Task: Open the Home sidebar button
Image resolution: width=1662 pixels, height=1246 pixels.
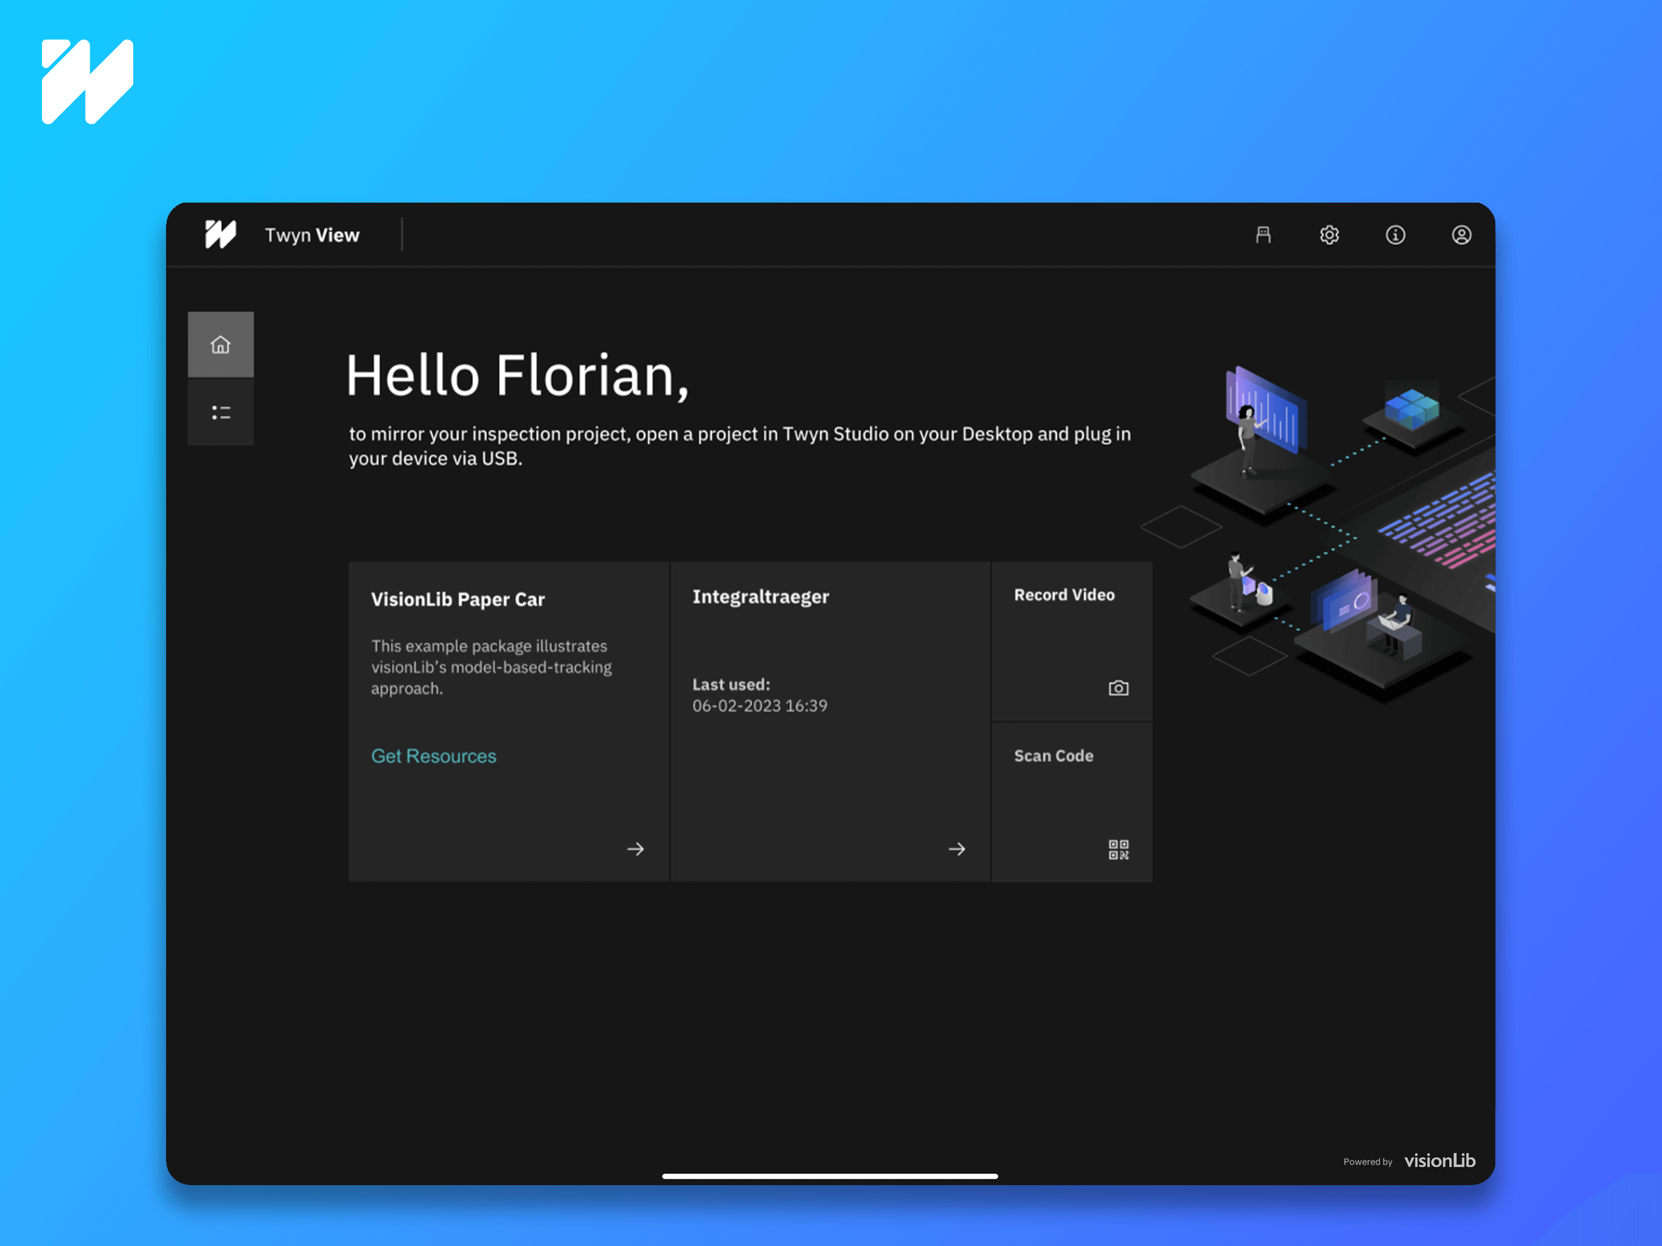Action: (x=220, y=344)
